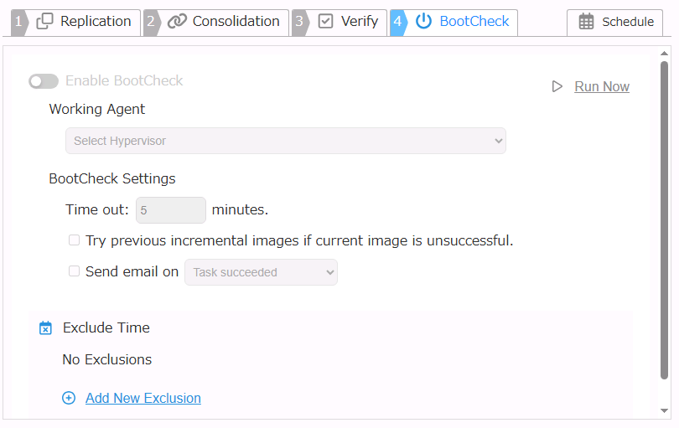The width and height of the screenshot is (679, 428).
Task: Click the Schedule calendar icon
Action: point(587,23)
